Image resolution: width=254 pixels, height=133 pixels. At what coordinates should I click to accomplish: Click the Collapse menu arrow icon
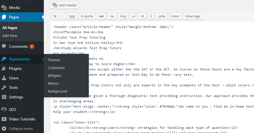pos(4,129)
